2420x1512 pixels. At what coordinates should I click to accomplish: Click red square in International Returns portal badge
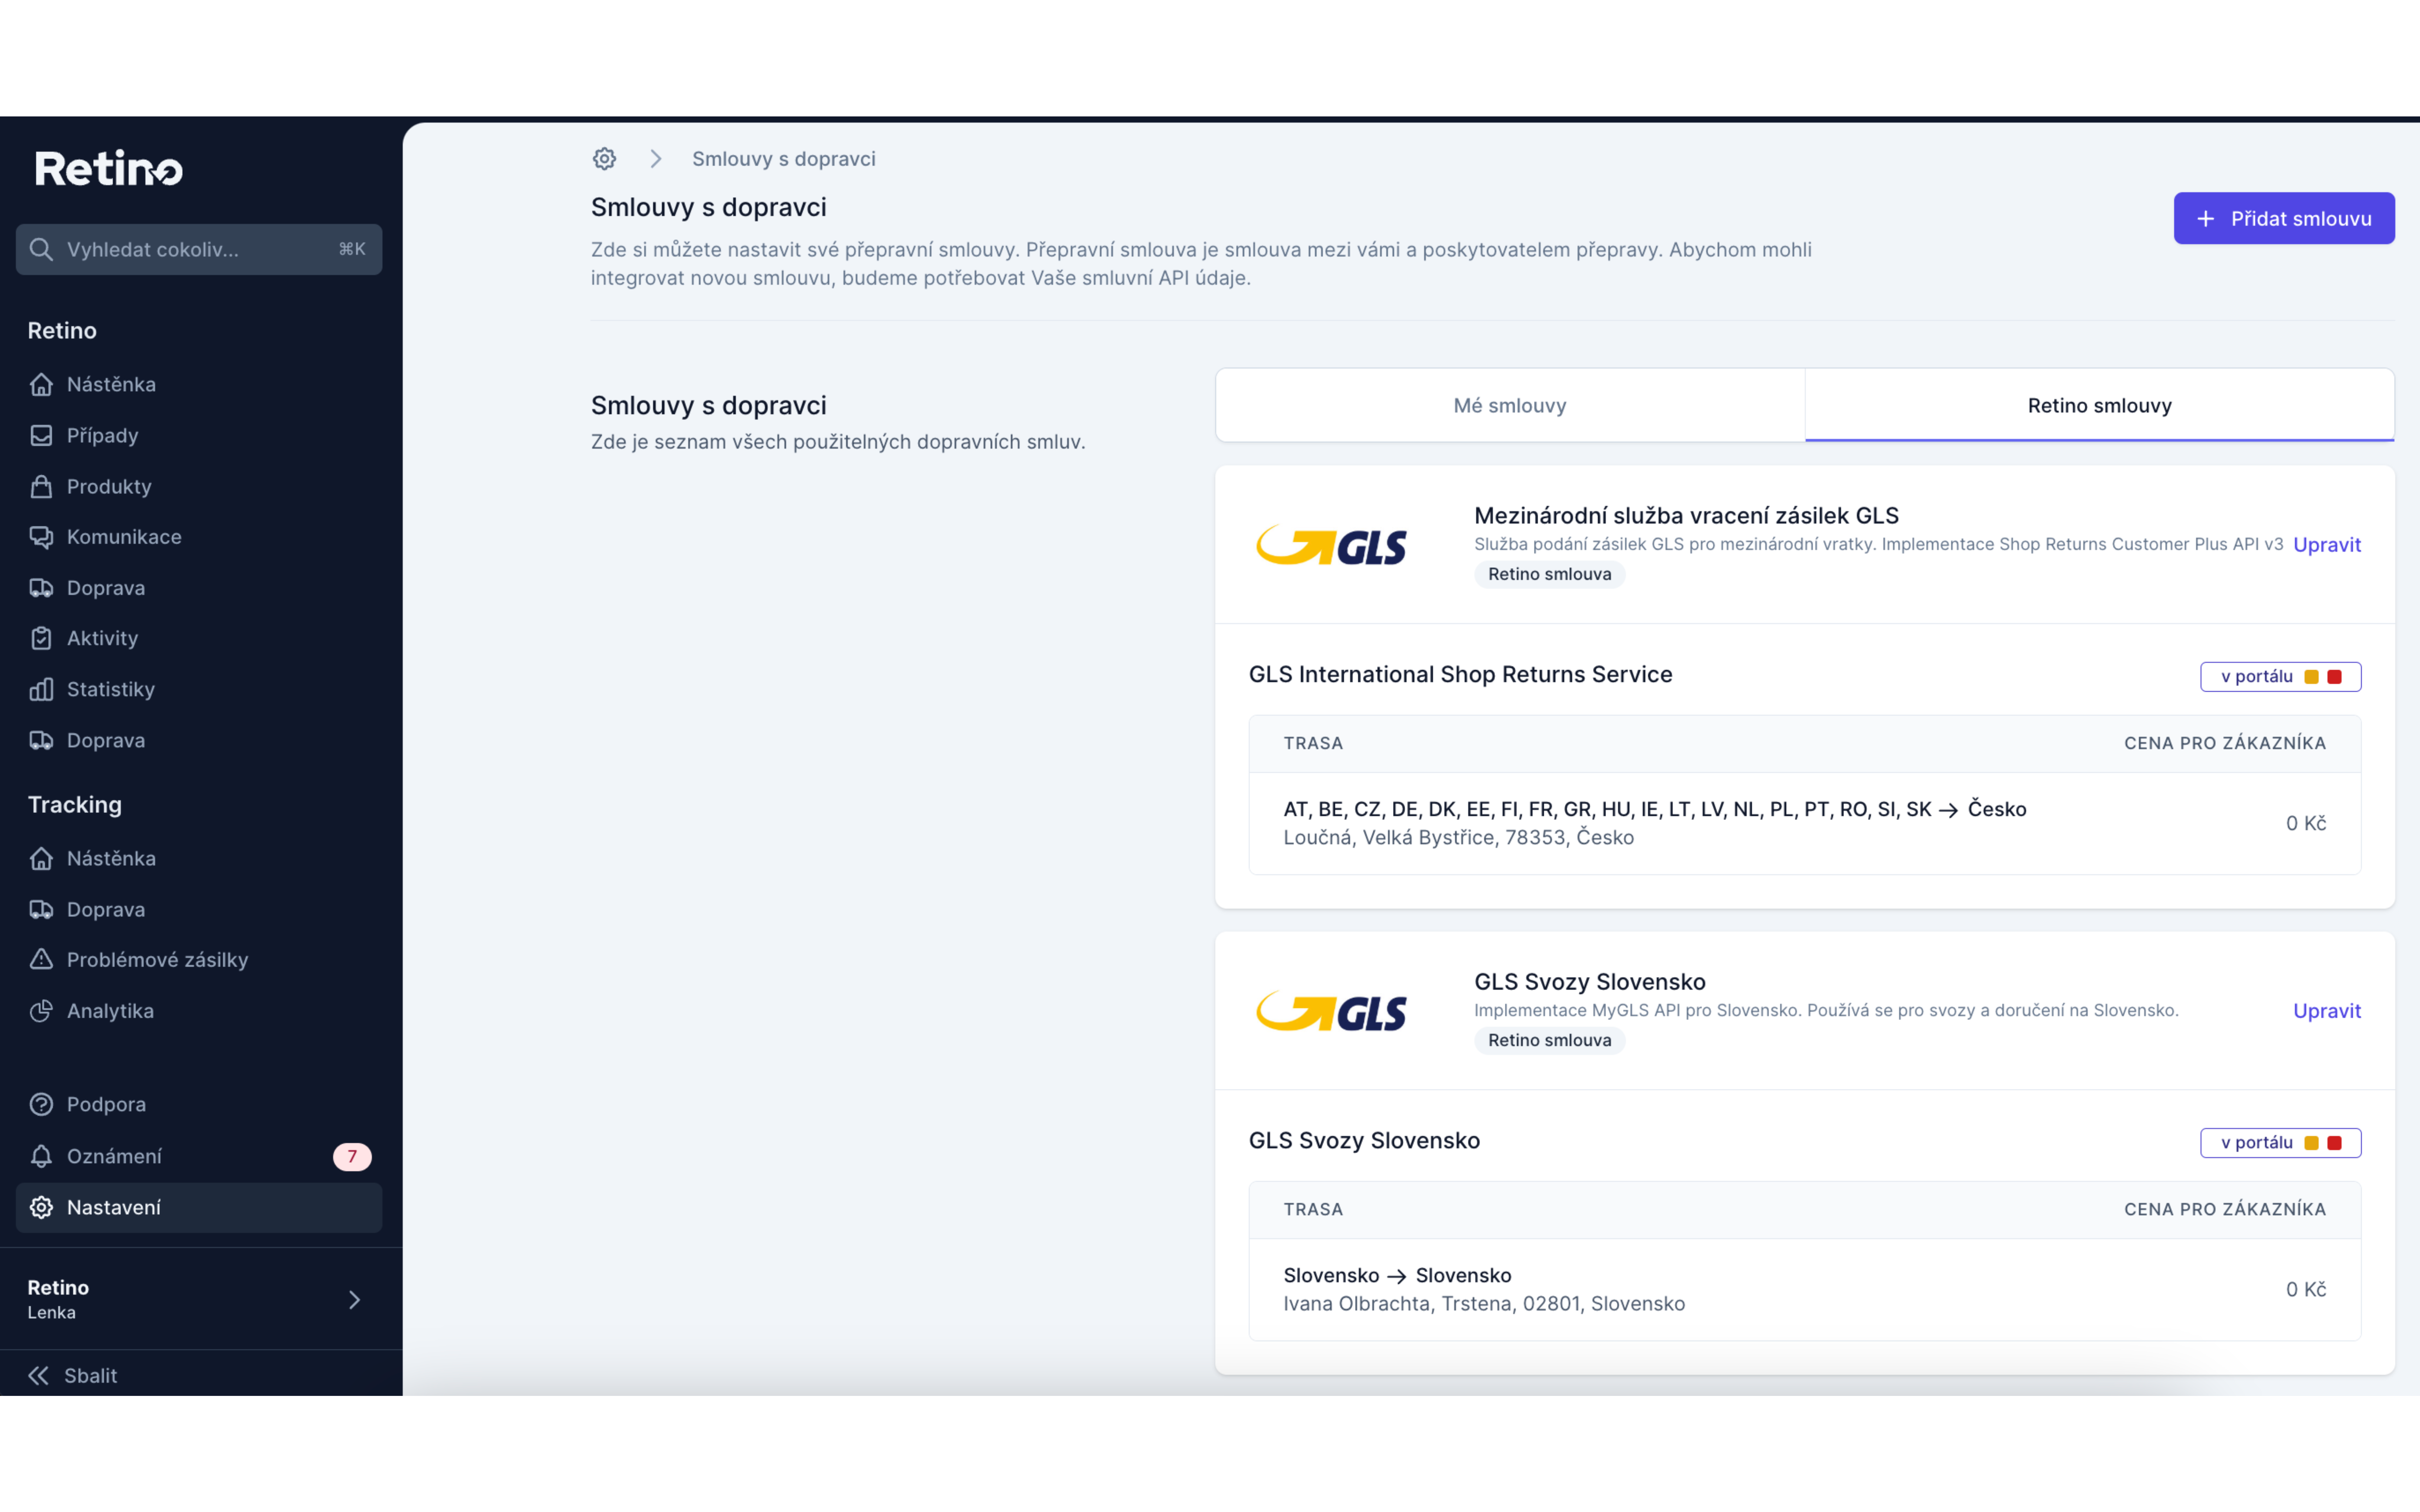pyautogui.click(x=2334, y=677)
